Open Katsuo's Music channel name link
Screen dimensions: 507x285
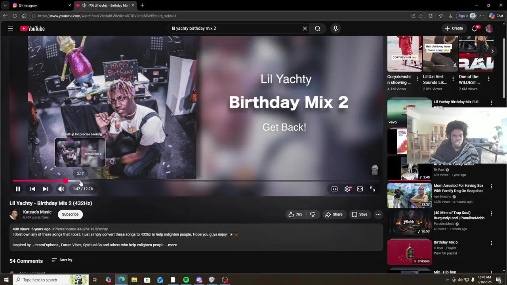click(37, 212)
